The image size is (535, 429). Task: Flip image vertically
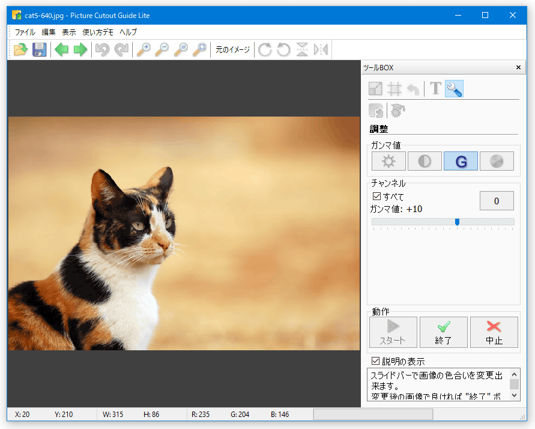click(x=302, y=49)
